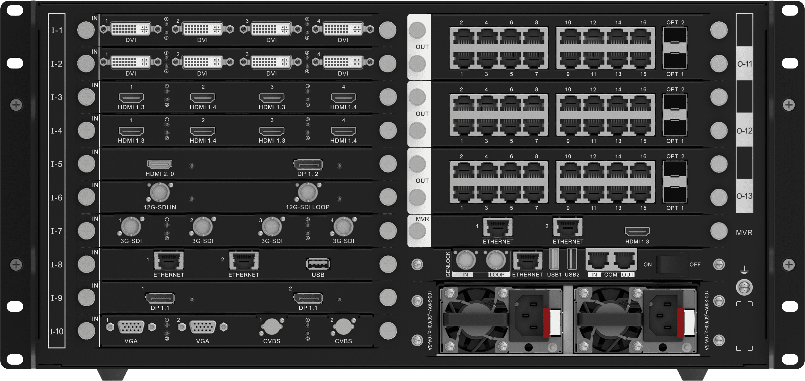This screenshot has width=805, height=381.
Task: Click the 12G-SDI IN connector
Action: 160,192
